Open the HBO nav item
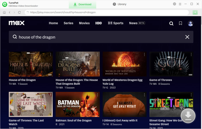The width and height of the screenshot is (202, 129). click(99, 23)
